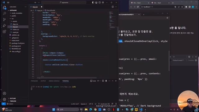The image size is (199, 112).
Task: Open remote window indicator in status bar
Action: tap(3, 104)
